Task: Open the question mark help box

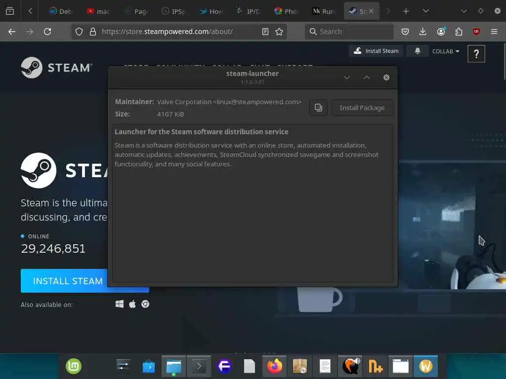Action: 476,54
